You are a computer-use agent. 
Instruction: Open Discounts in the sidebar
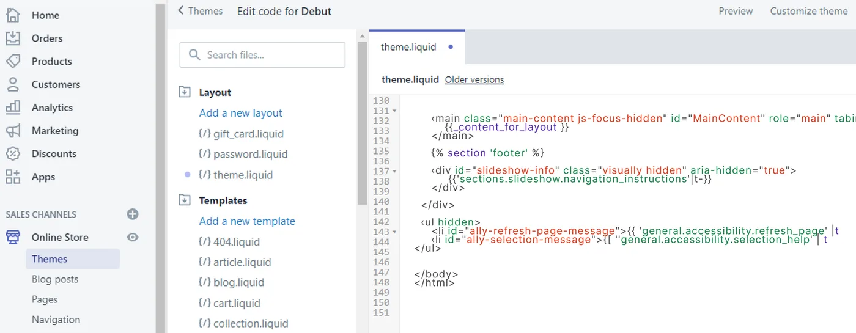tap(54, 154)
